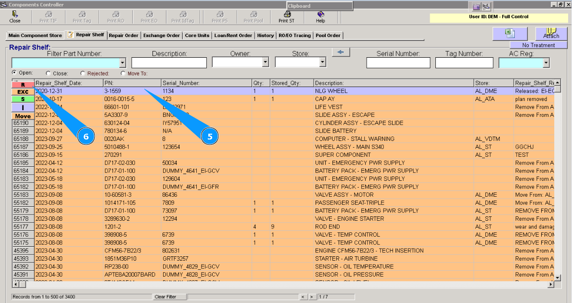Click the EXC row button
The width and height of the screenshot is (572, 303).
(23, 92)
